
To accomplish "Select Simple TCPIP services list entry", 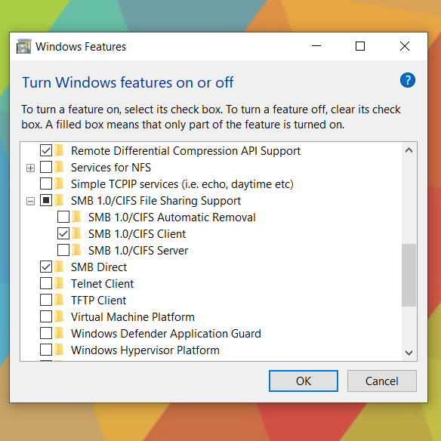I will (182, 184).
